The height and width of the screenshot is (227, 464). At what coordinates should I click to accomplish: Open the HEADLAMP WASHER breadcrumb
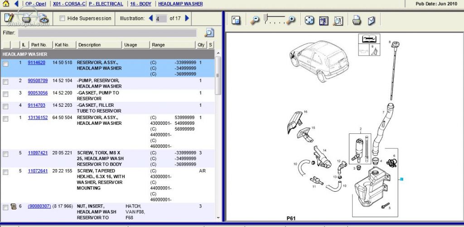coord(180,4)
